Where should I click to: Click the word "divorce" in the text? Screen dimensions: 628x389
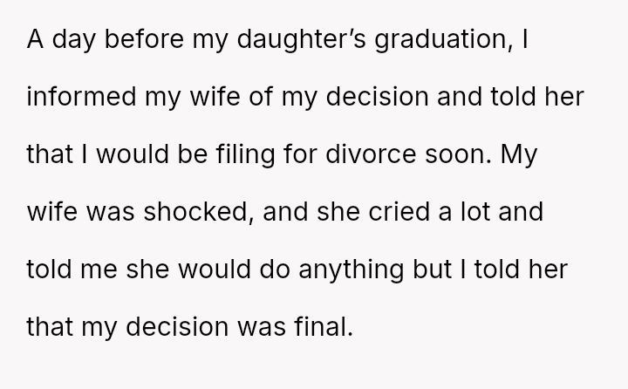[371, 154]
